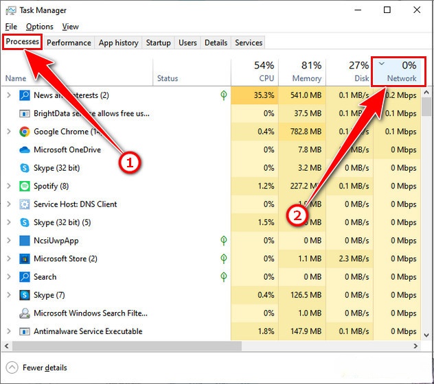Switch to the Performance tab

69,43
